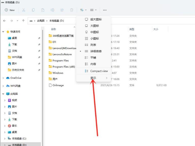
Task: Select 本地磁盘 (C:) in sidebar
Action: pos(19,138)
